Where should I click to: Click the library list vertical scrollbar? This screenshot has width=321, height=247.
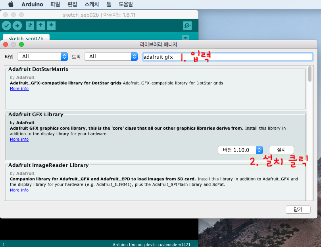coord(310,74)
